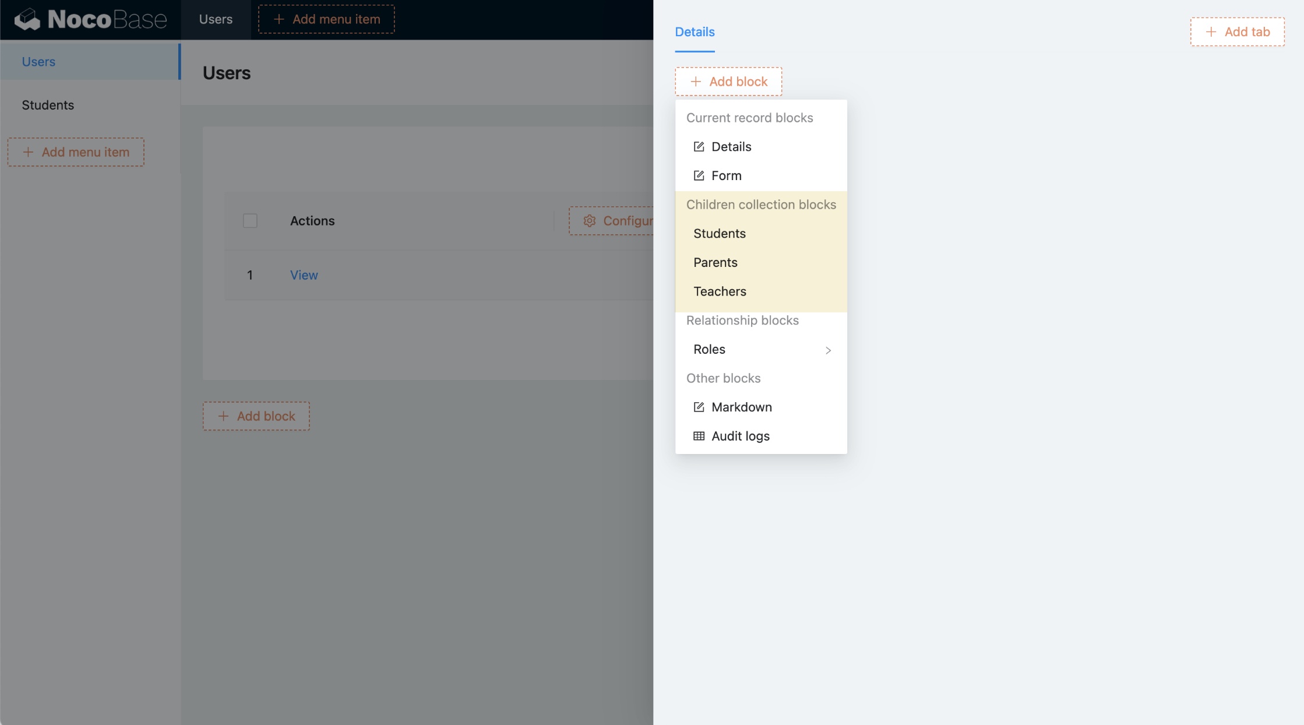Click plus icon of drawer Add block

695,82
